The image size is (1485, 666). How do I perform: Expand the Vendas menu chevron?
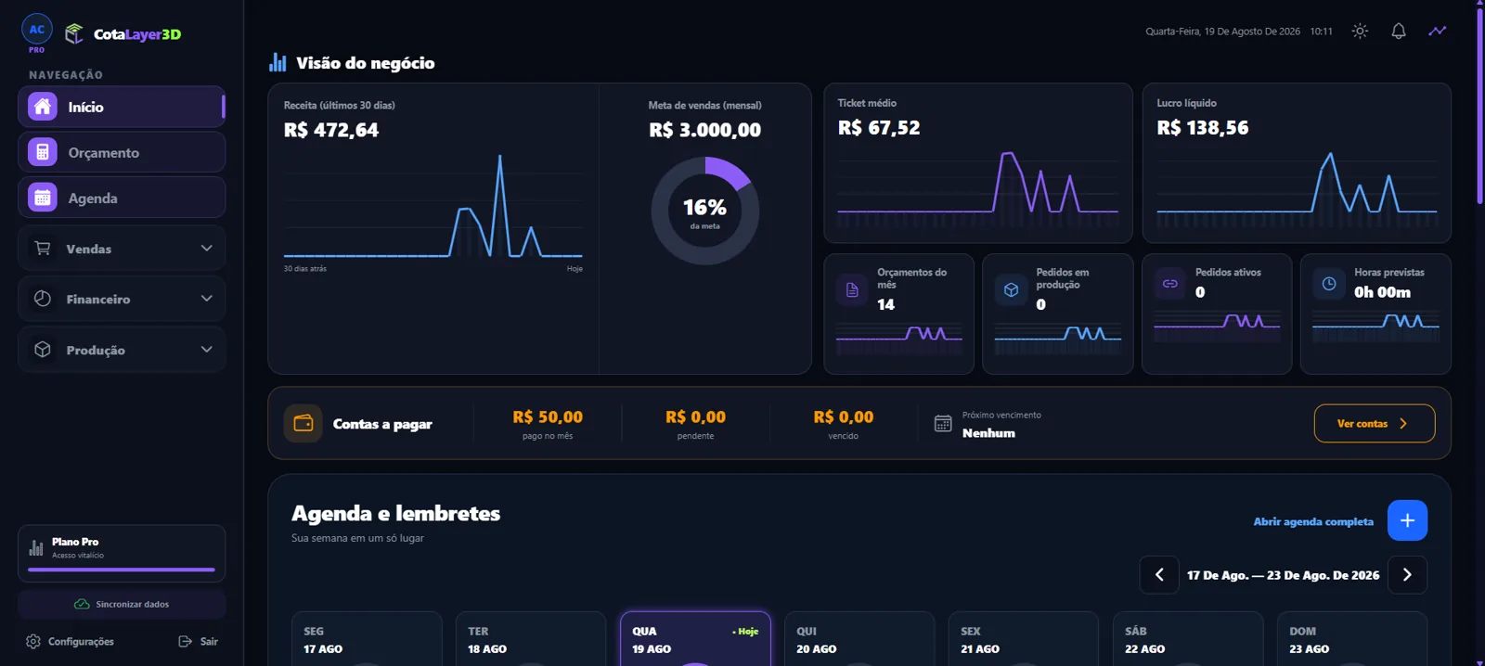point(207,249)
